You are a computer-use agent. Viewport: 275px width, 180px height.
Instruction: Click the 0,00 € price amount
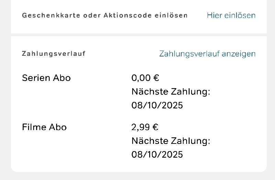pos(145,78)
